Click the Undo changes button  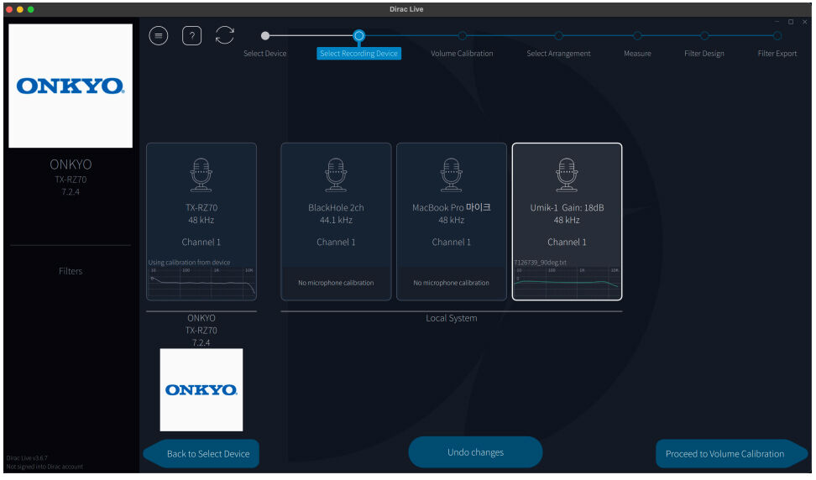[475, 452]
